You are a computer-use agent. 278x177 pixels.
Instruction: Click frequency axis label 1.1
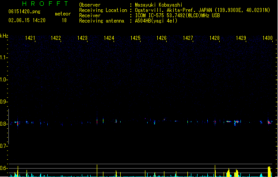(x=4, y=58)
